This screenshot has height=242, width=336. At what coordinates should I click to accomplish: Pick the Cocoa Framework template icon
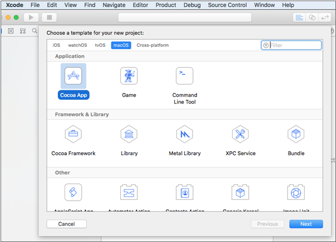73,134
